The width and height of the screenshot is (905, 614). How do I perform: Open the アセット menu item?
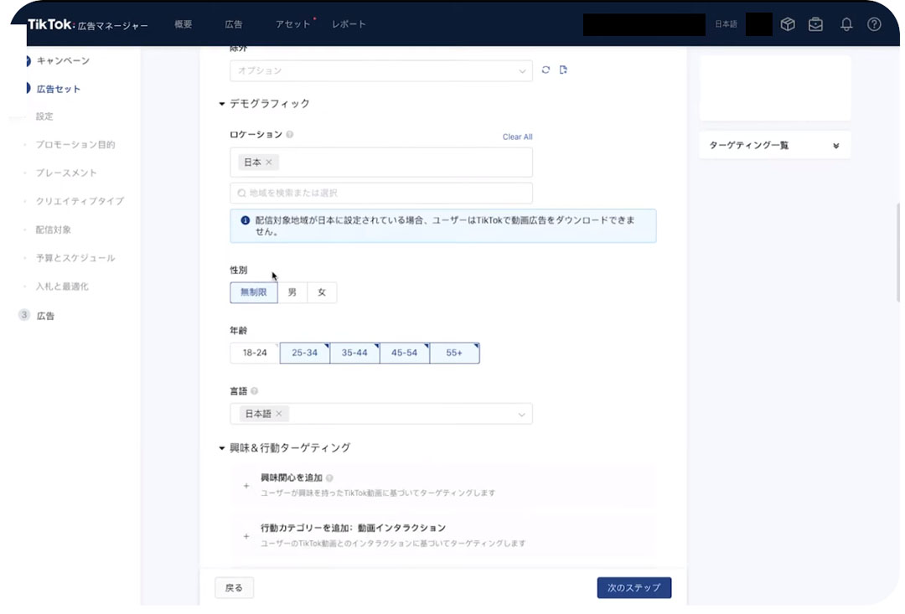click(x=292, y=24)
